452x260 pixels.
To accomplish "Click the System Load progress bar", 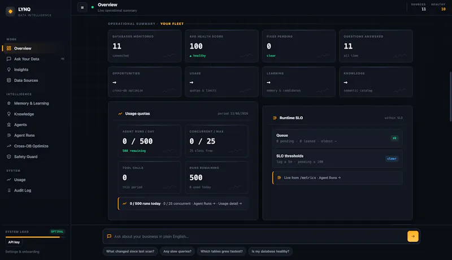I will point(35,237).
